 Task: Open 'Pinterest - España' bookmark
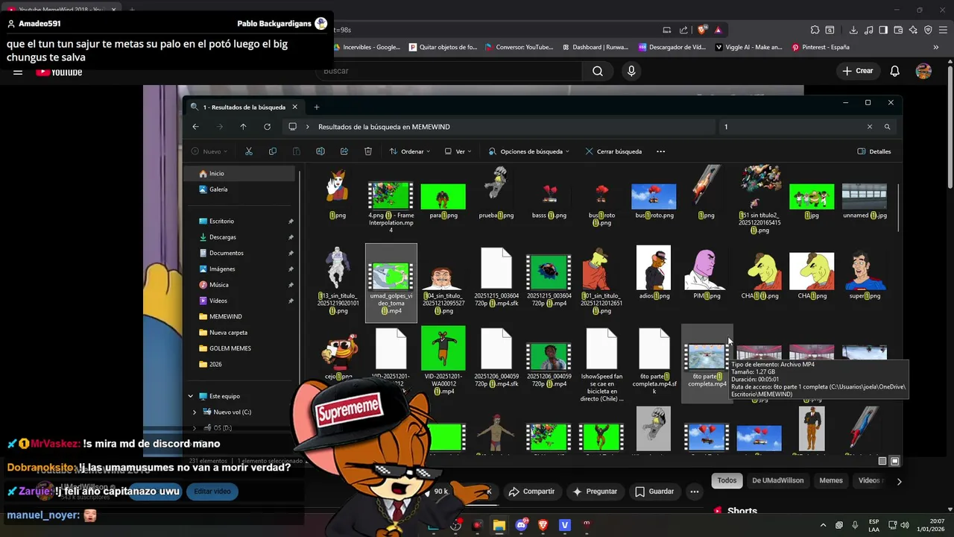(x=820, y=47)
